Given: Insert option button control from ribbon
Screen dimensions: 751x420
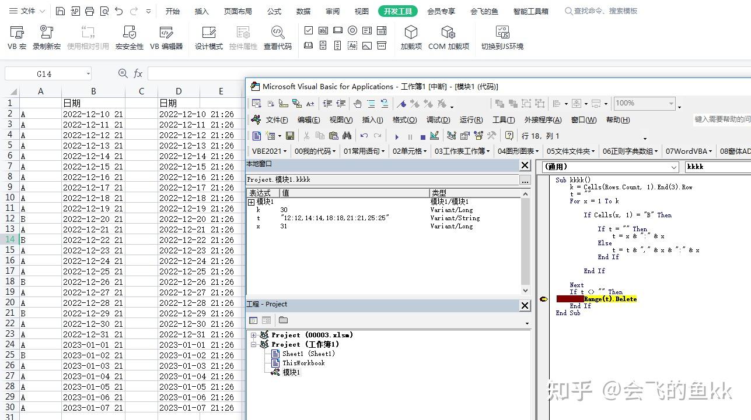Looking at the screenshot, I should tap(352, 30).
